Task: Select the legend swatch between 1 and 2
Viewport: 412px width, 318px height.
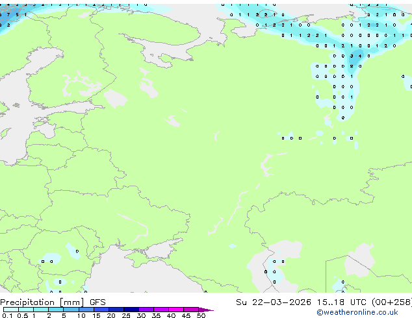Action: 41,310
